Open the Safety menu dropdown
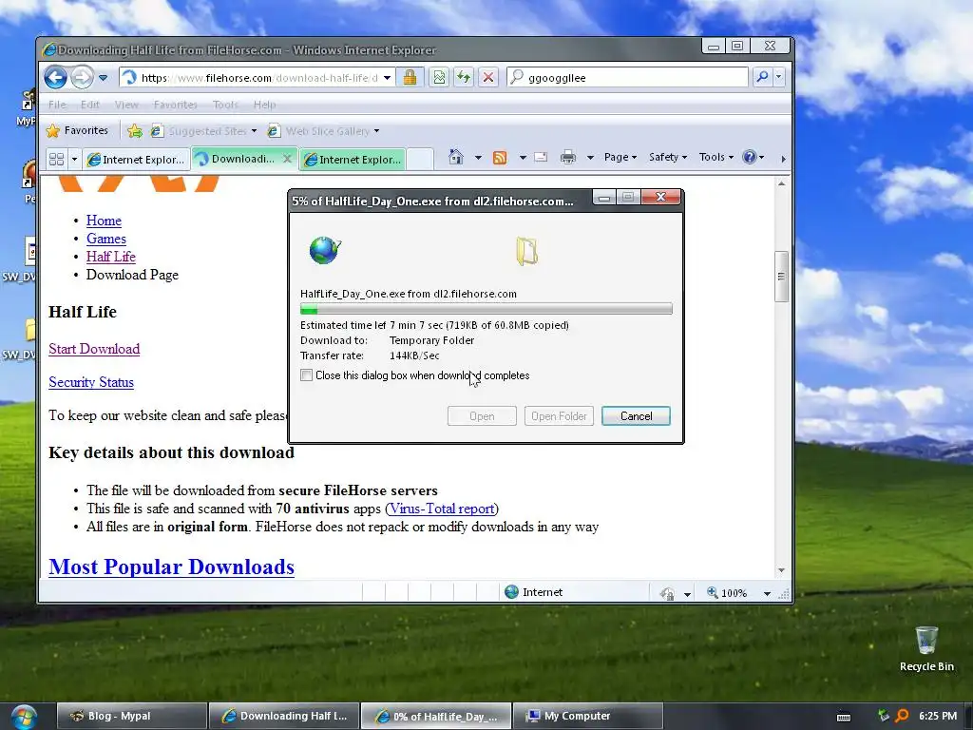This screenshot has height=730, width=973. pos(668,157)
